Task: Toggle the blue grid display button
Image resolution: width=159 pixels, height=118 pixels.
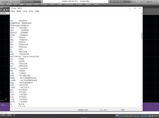Action: point(120,116)
